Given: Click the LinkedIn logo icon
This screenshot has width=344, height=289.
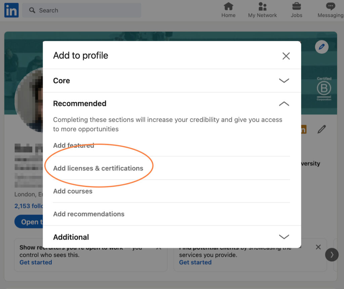Looking at the screenshot, I should [11, 10].
